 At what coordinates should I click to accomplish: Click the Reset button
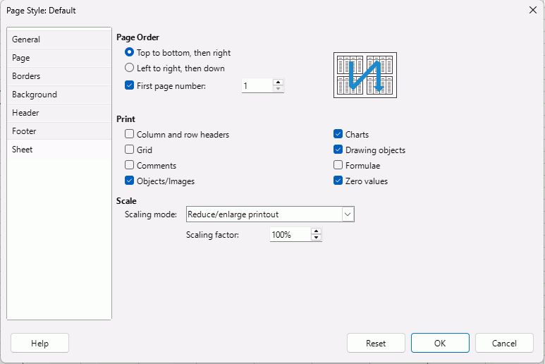(376, 343)
